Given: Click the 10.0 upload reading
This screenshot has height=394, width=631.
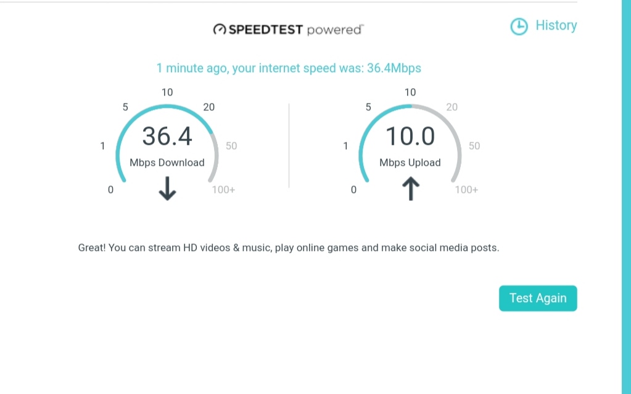Looking at the screenshot, I should pos(410,136).
